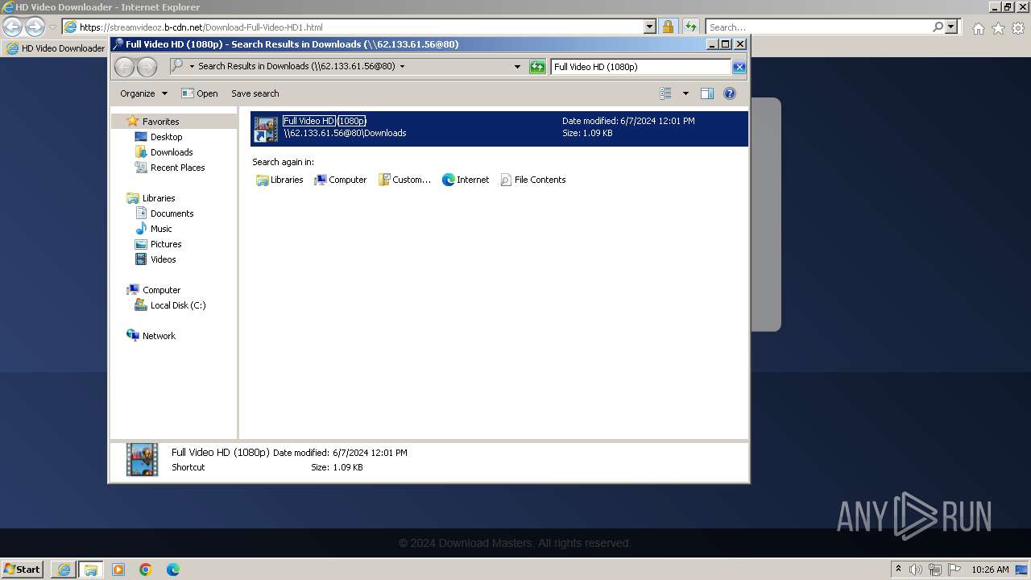Screen dimensions: 1031x580
Task: Open IE Tools gear icon
Action: click(1018, 28)
